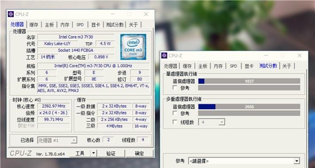
Task: Click single-thread score bar showing 1037
Action: coord(249,81)
